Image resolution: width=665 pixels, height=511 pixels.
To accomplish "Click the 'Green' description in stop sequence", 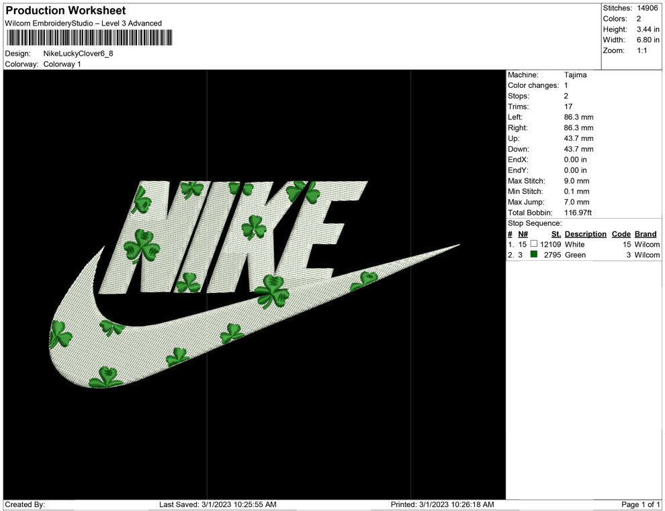I will point(575,255).
